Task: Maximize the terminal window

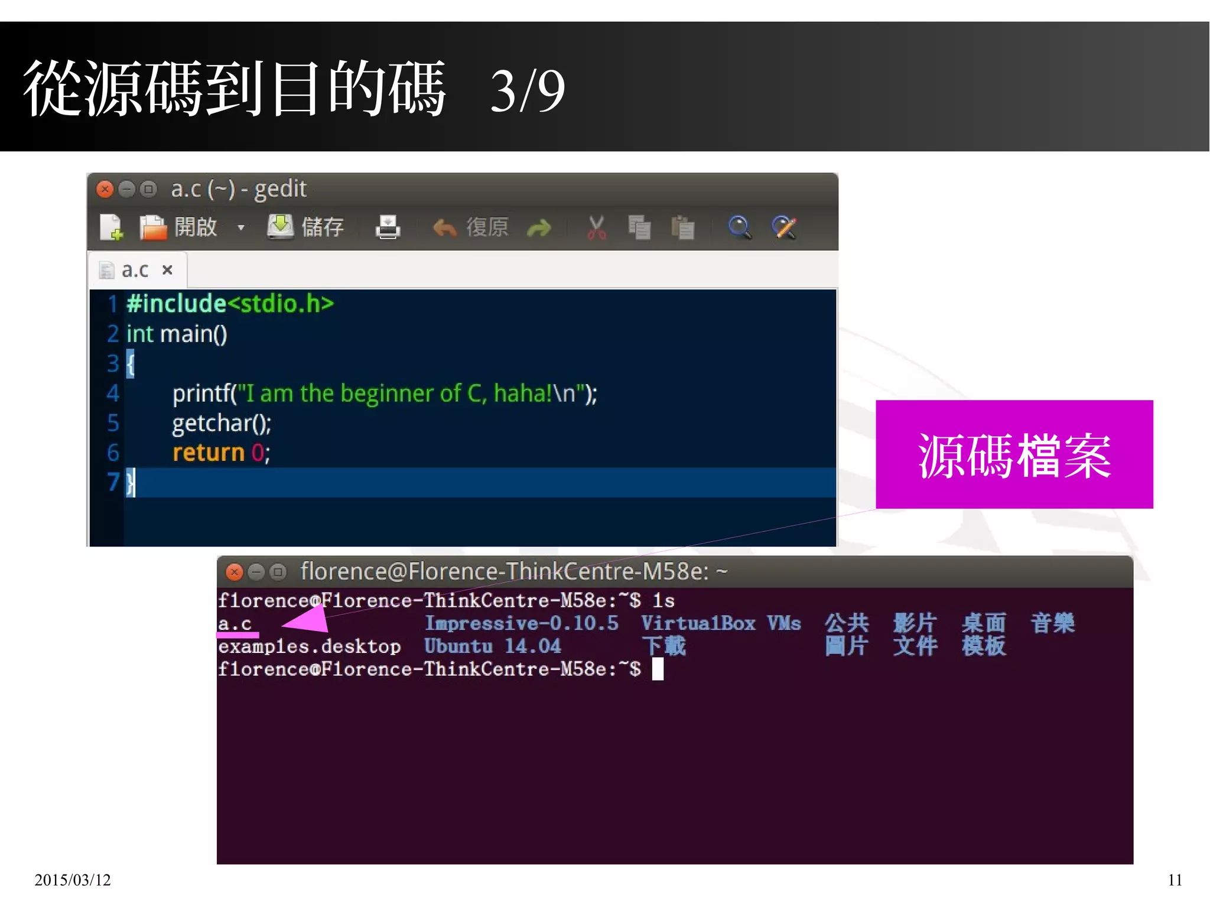Action: pos(278,572)
